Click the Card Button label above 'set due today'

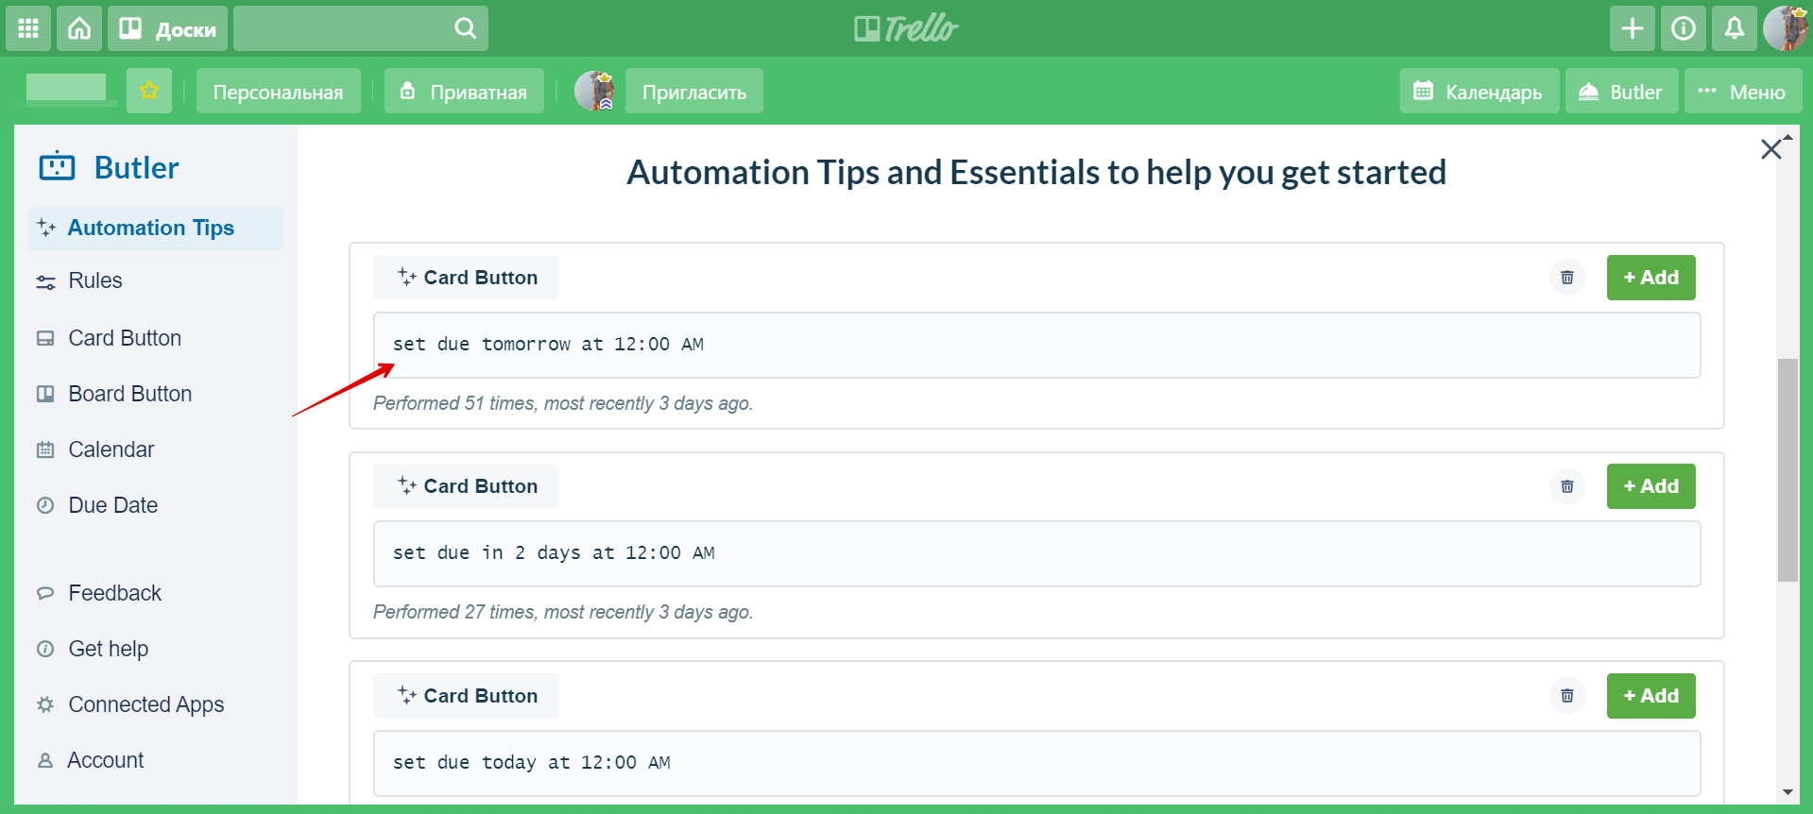[x=467, y=696]
